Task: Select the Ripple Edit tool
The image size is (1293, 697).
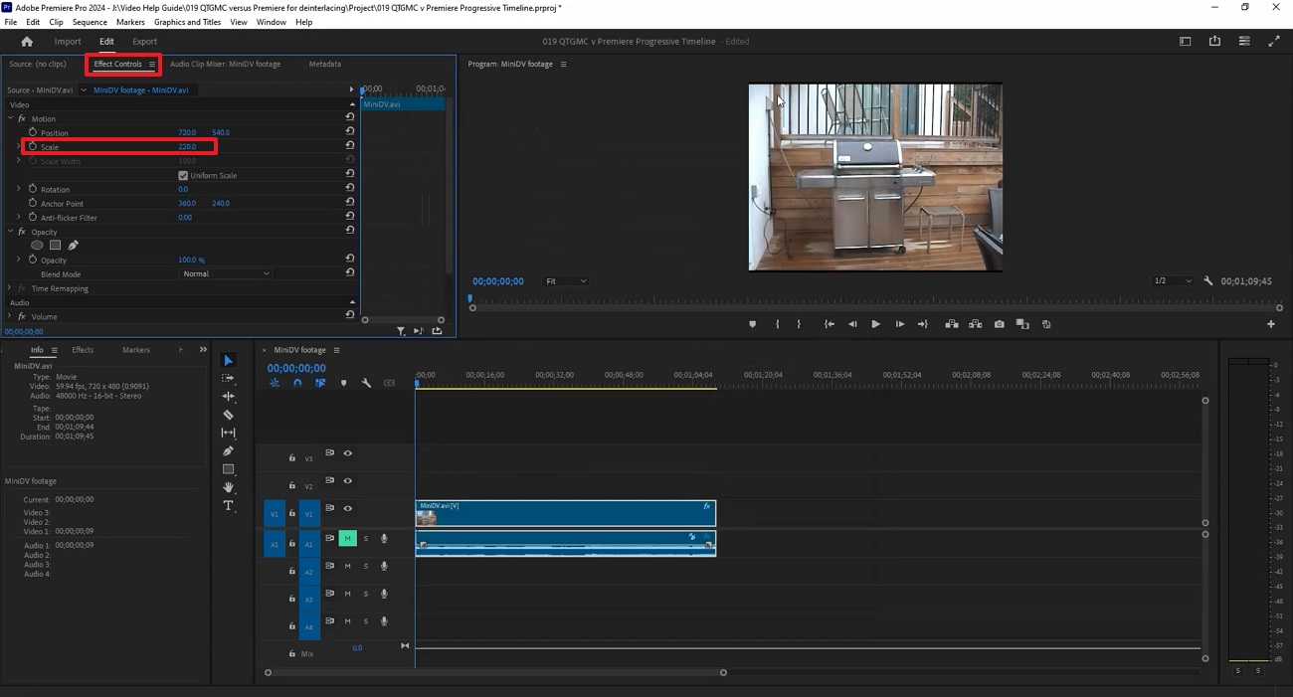Action: coord(228,397)
